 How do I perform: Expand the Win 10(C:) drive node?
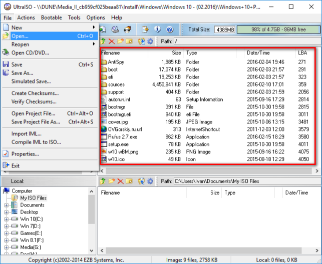pyautogui.click(x=7, y=219)
